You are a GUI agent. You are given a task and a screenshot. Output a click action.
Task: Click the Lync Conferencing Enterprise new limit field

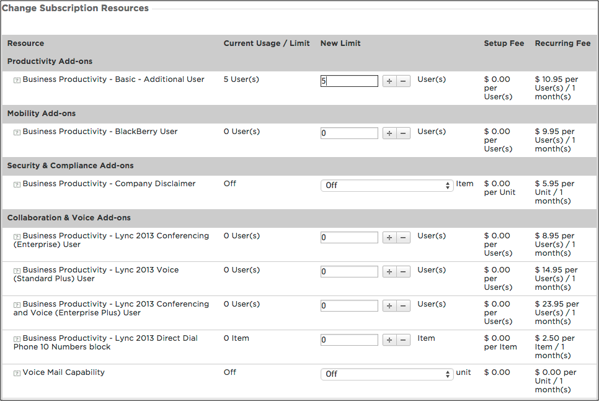[x=349, y=238]
